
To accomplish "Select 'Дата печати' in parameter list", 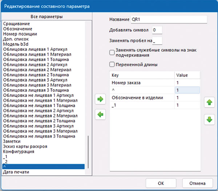I will [16, 172].
